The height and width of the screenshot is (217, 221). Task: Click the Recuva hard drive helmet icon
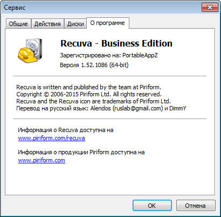(30, 50)
